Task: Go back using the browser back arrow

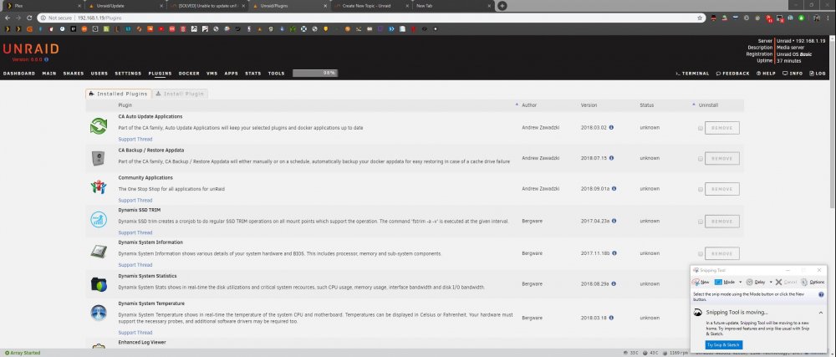Action: point(8,18)
